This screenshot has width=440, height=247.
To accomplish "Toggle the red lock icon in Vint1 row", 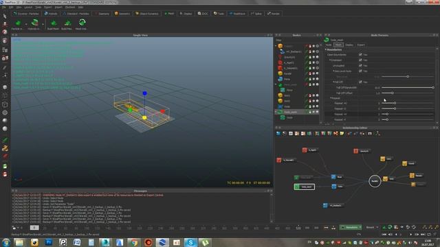I will pyautogui.click(x=310, y=95).
